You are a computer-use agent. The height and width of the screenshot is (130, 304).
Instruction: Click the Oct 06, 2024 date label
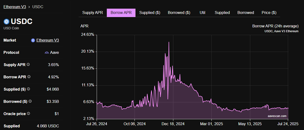[135, 123]
